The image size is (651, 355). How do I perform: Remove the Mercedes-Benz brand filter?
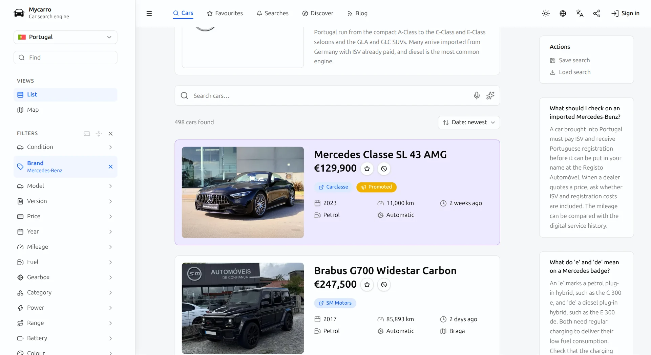pyautogui.click(x=110, y=167)
